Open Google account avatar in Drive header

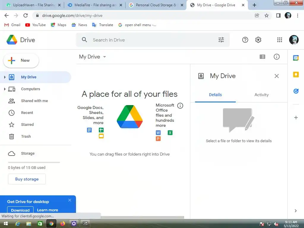point(294,40)
